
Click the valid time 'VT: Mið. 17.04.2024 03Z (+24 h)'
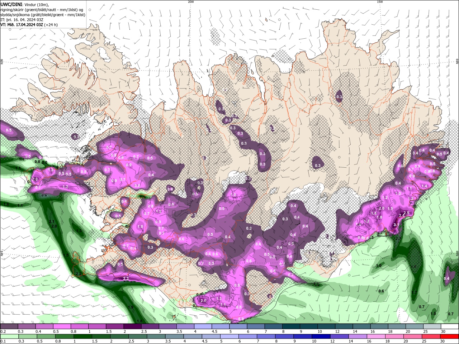(x=29, y=25)
